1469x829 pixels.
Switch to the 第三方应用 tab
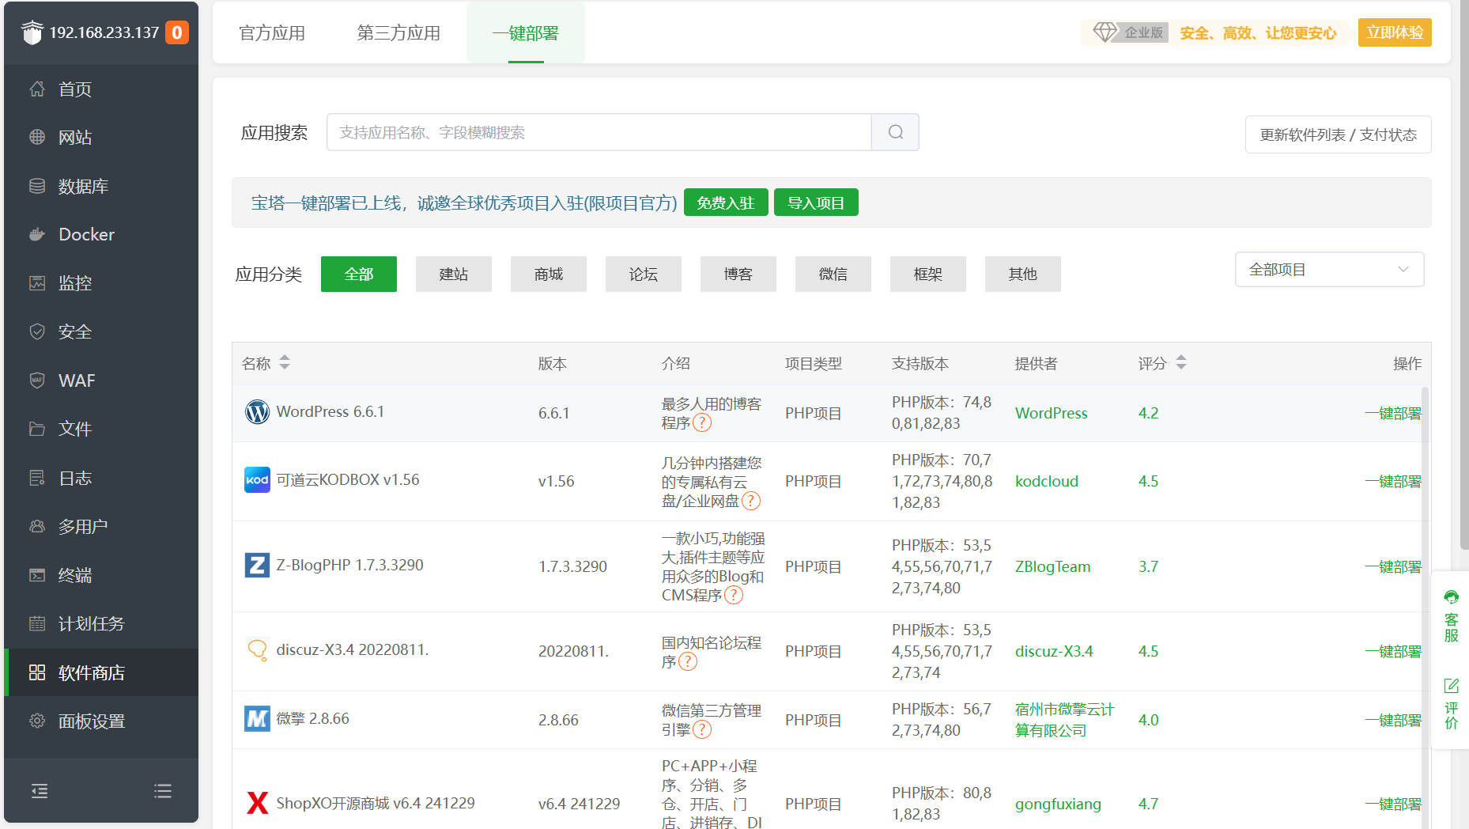click(x=398, y=33)
